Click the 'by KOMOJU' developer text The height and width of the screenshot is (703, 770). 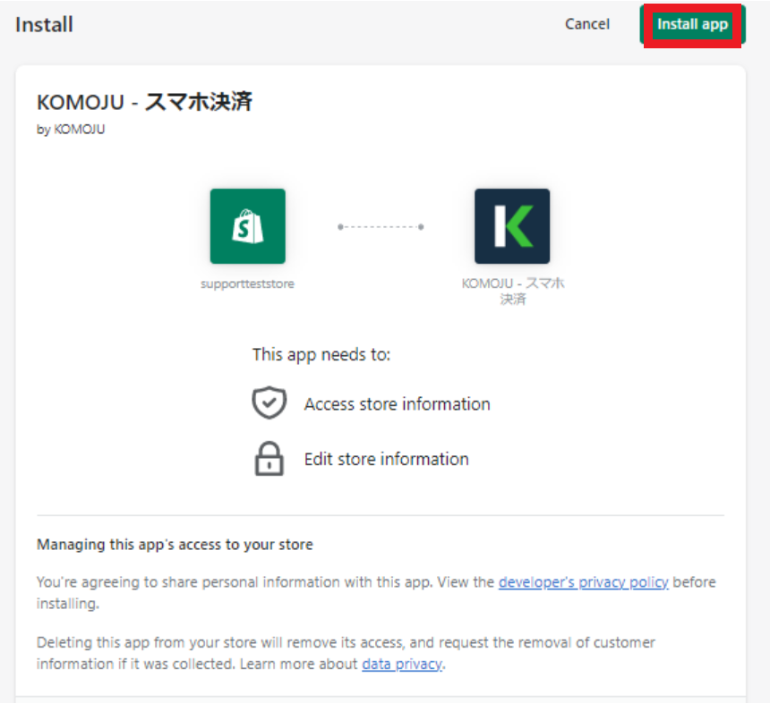pos(71,130)
